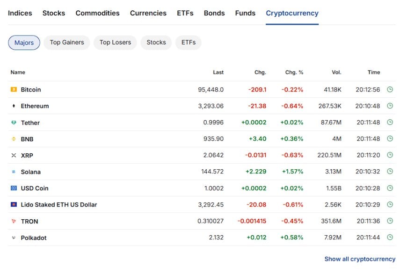This screenshot has height=274, width=407.
Task: Click XRP volume 220.51M
Action: [329, 155]
